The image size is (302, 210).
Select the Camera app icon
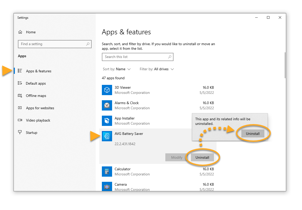coord(107,186)
